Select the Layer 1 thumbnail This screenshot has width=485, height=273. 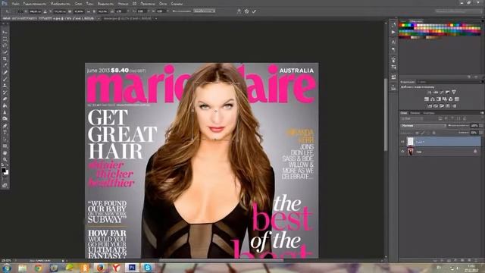coord(410,142)
